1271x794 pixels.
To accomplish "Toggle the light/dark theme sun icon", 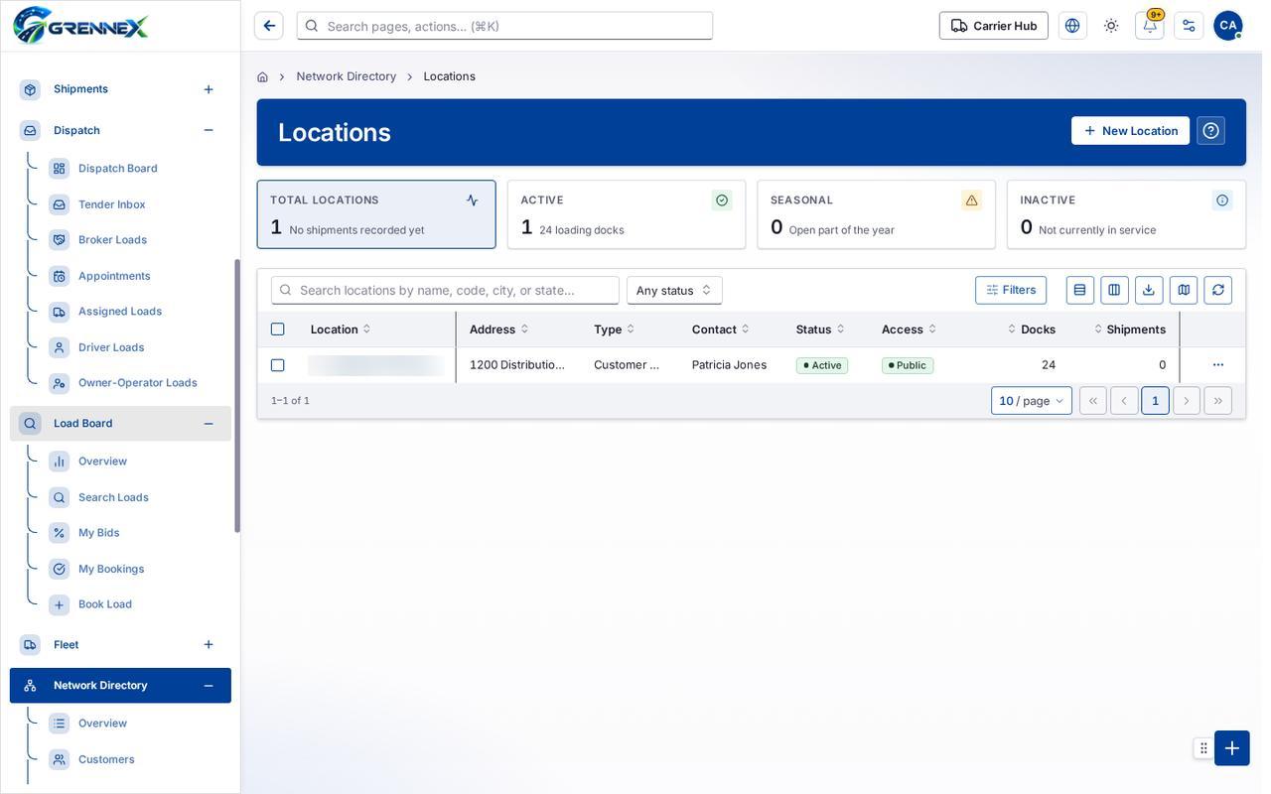I will pyautogui.click(x=1111, y=26).
